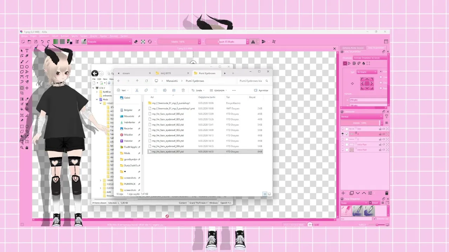This screenshot has height=252, width=449.
Task: Toggle visibility of topmost layer in Krita layers
Action: [x=343, y=129]
